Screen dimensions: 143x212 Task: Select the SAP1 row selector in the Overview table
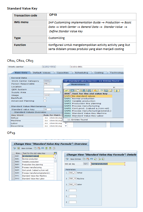(x=13, y=159)
